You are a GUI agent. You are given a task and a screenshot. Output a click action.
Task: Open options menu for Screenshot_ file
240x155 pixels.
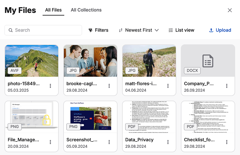pyautogui.click(x=109, y=142)
